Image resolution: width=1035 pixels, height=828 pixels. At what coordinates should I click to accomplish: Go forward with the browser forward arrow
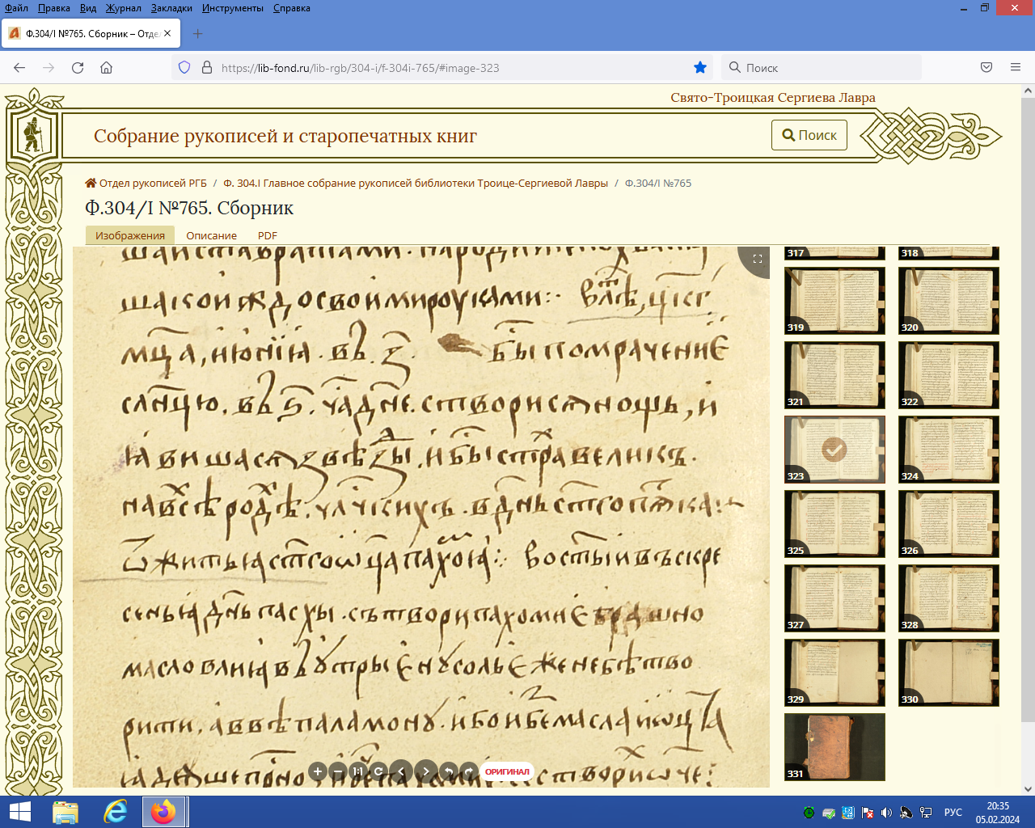[x=49, y=68]
